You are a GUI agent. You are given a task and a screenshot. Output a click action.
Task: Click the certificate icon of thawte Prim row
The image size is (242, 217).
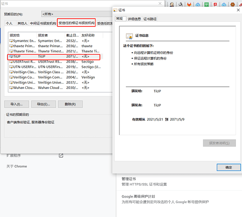[11, 46]
